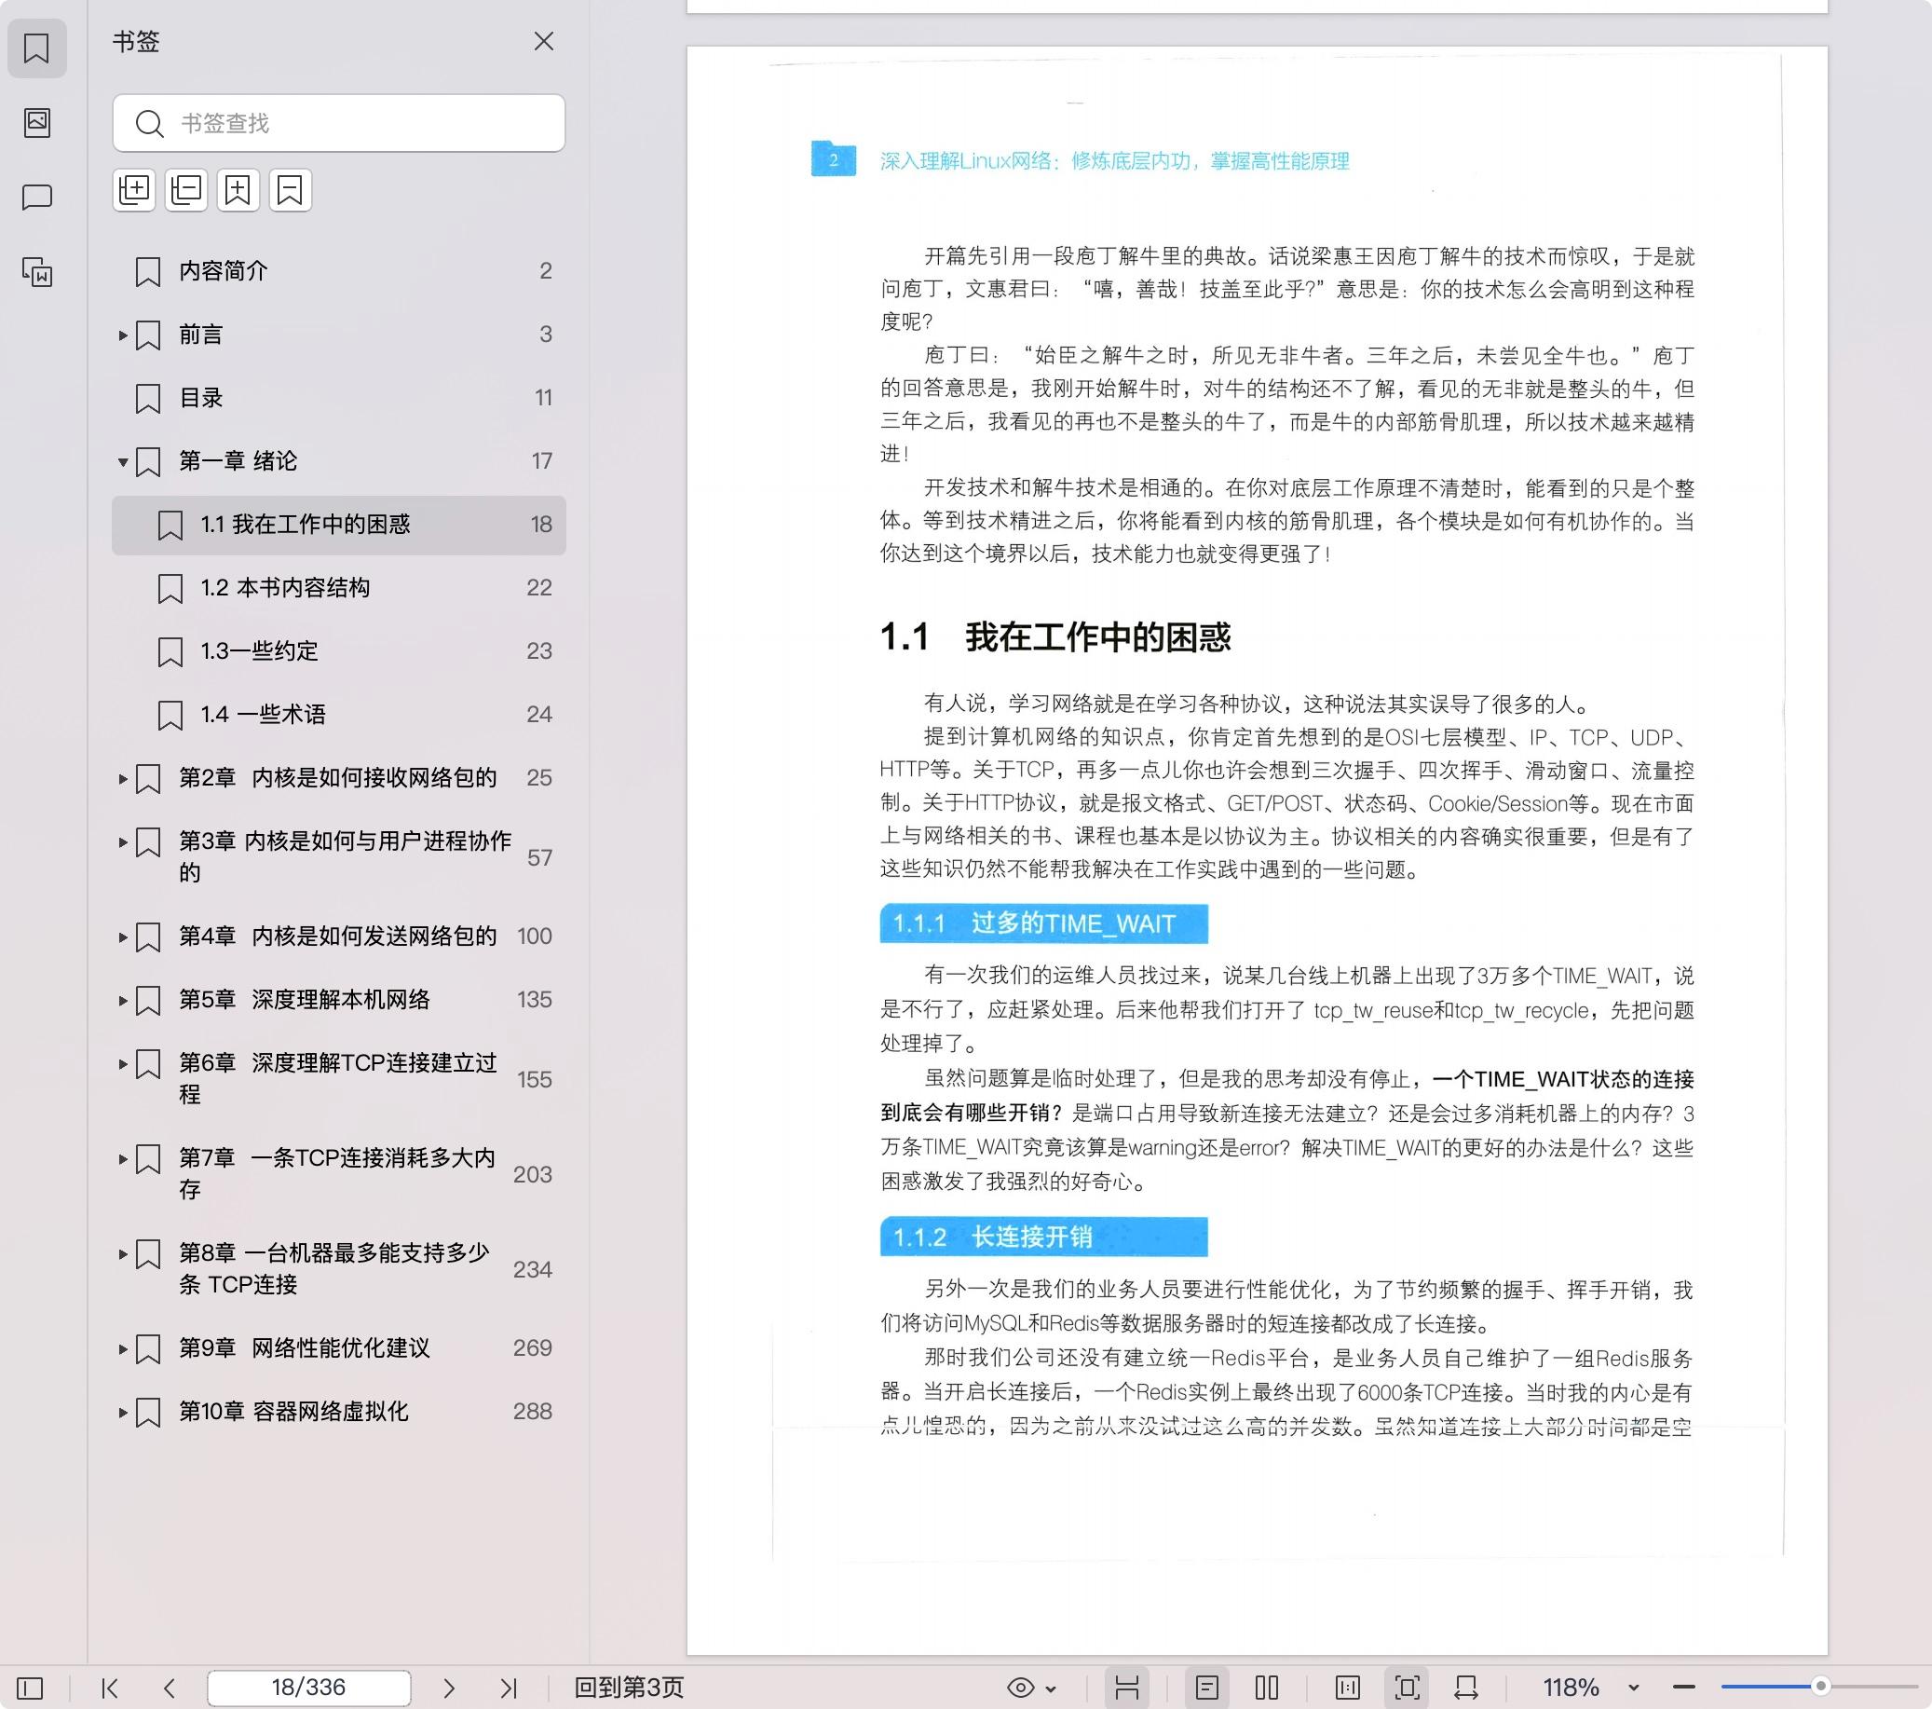The image size is (1932, 1709).
Task: Toggle the eye protection mode icon
Action: [x=1021, y=1688]
